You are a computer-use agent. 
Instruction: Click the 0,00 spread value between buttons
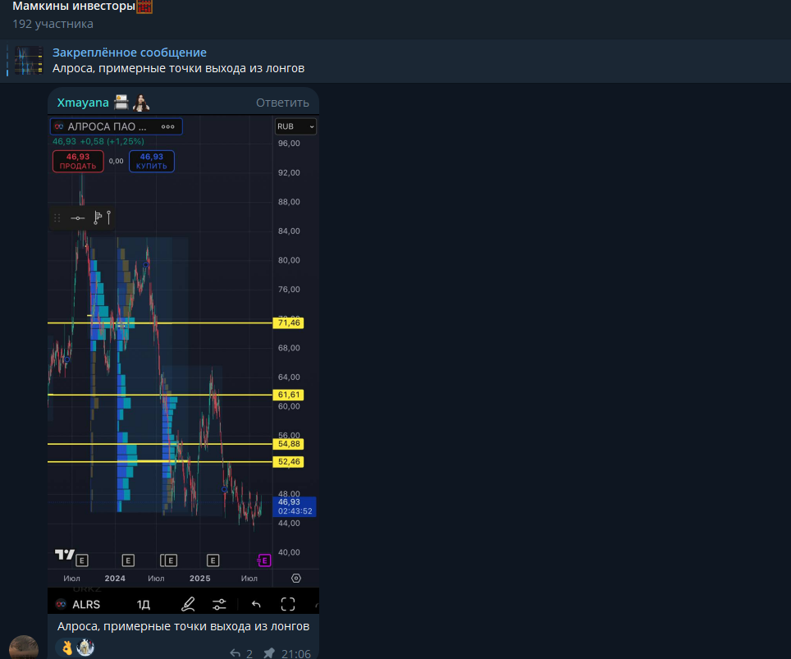click(x=116, y=161)
